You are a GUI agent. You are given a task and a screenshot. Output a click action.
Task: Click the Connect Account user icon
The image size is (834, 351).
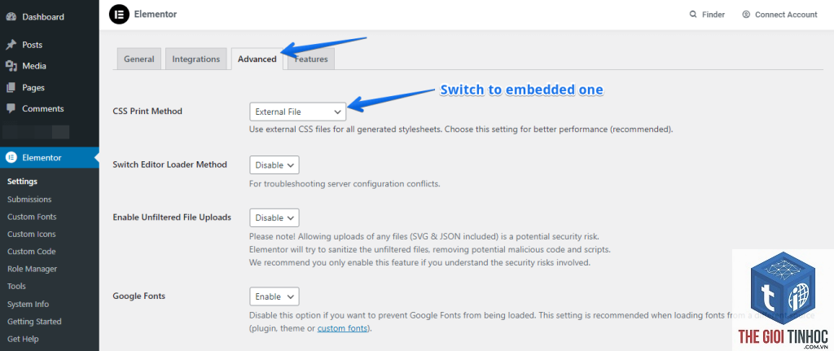[x=746, y=15]
